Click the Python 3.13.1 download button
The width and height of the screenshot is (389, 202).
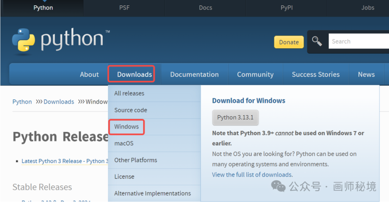[235, 117]
